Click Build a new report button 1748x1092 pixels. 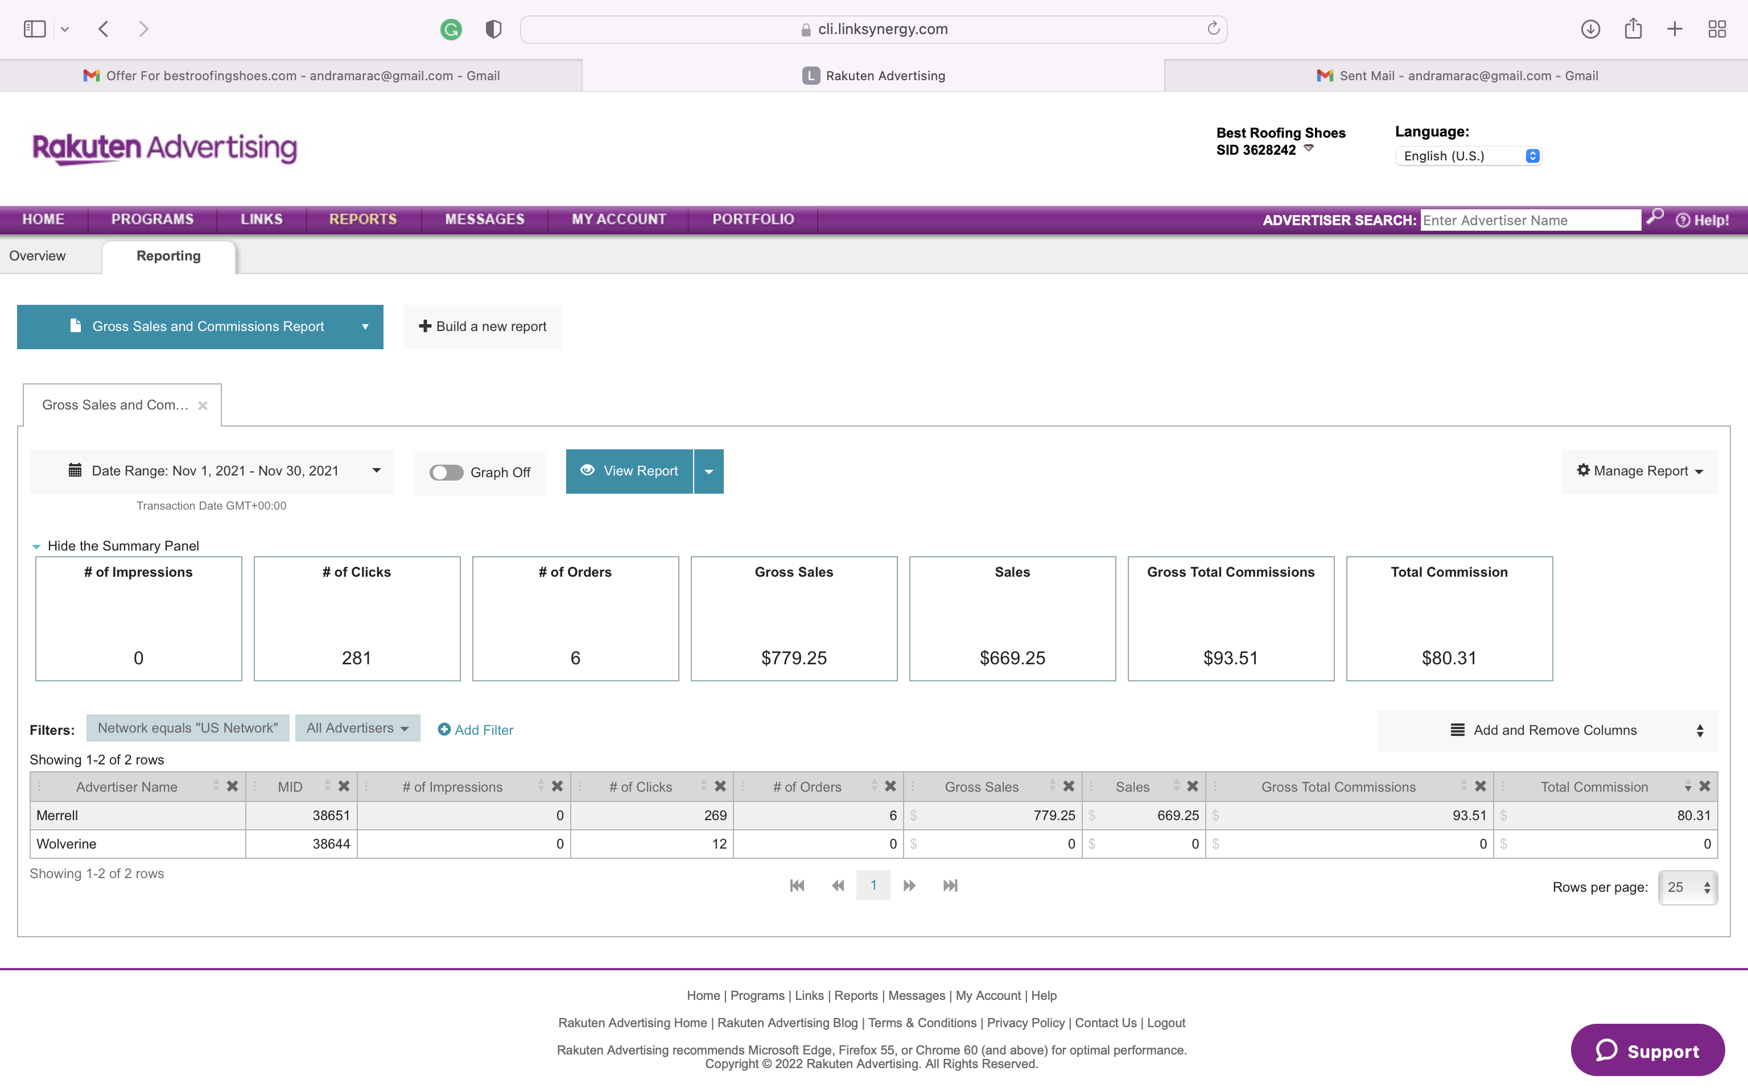pyautogui.click(x=483, y=326)
